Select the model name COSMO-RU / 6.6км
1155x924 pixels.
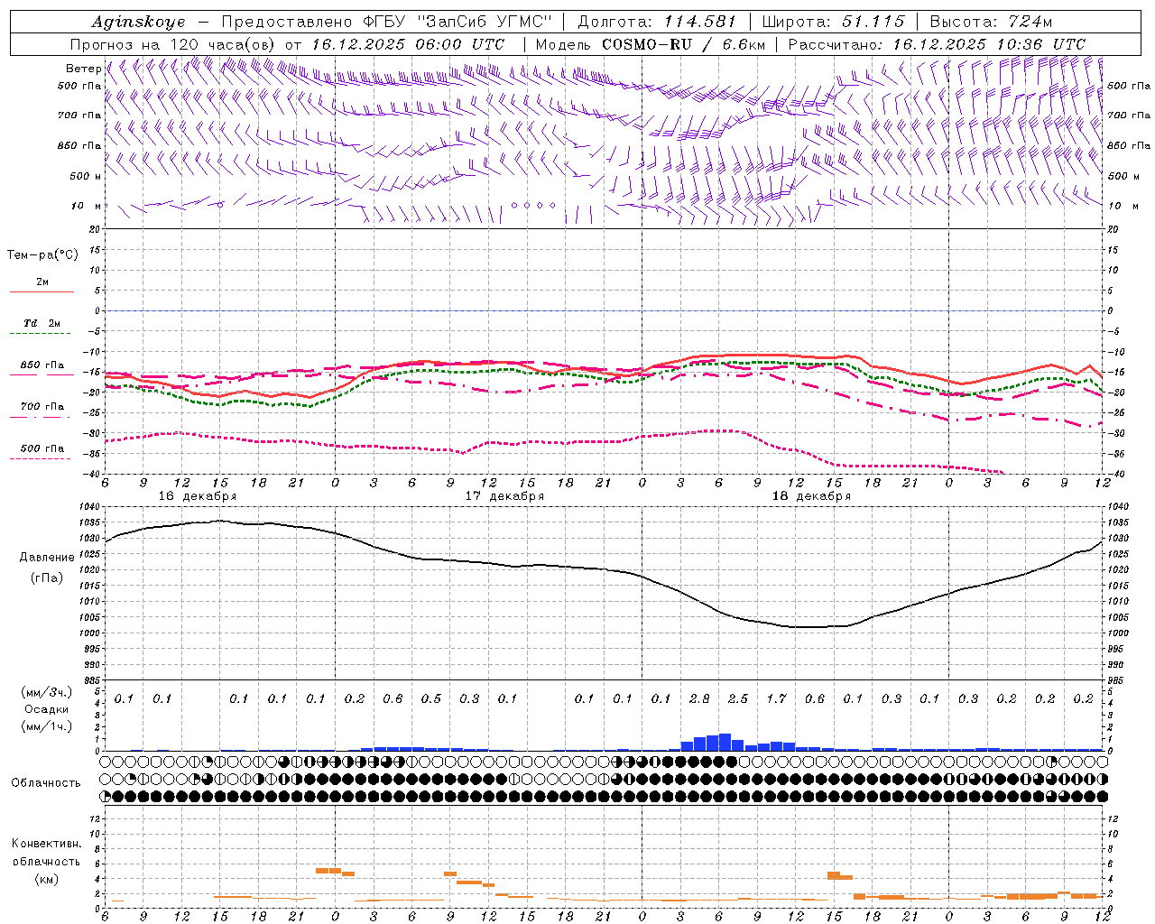click(x=684, y=44)
